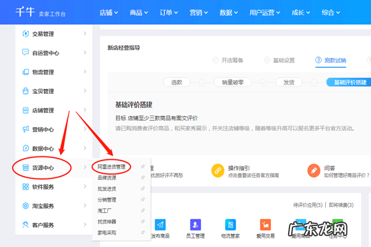
Task: Pin the 淘工厂 menu entry
Action: point(143,211)
